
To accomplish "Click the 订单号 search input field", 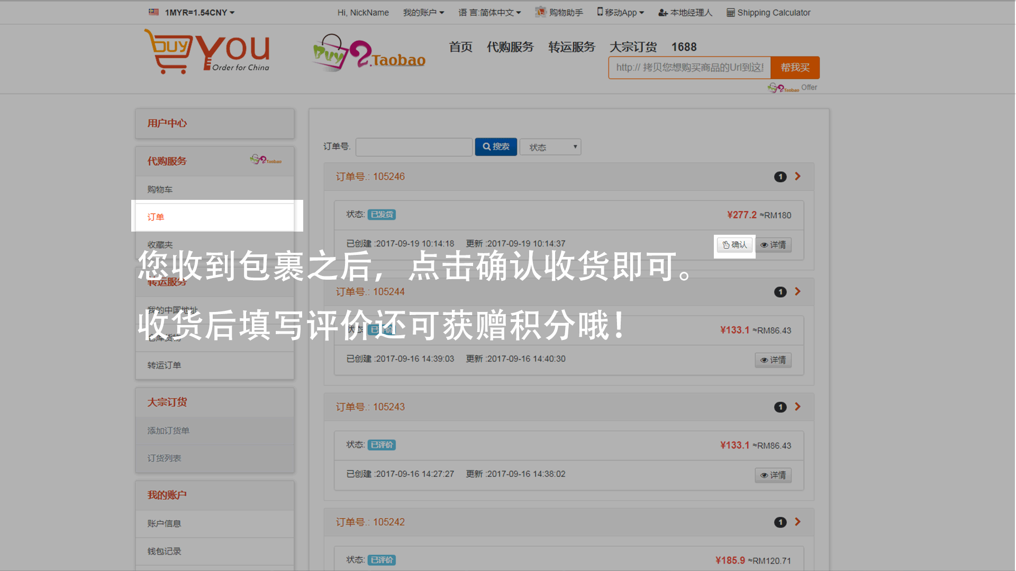I will tap(414, 147).
